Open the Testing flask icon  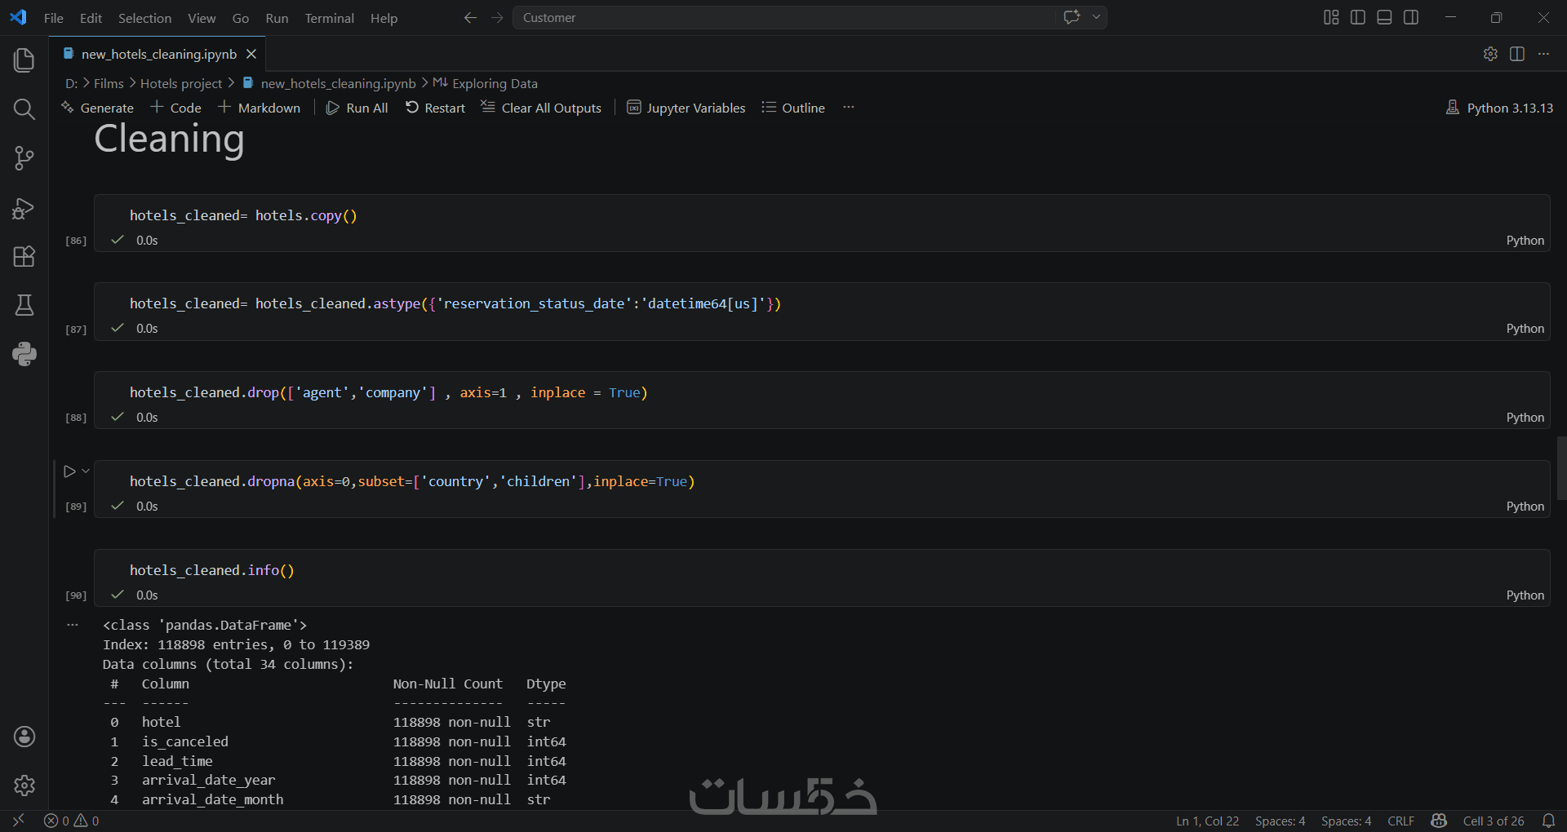pyautogui.click(x=24, y=305)
